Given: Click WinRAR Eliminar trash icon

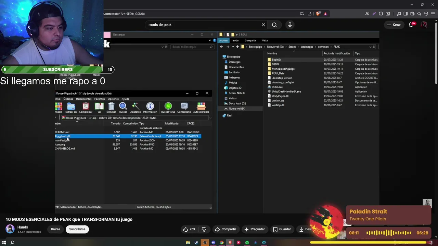Looking at the screenshot, I should (x=111, y=108).
